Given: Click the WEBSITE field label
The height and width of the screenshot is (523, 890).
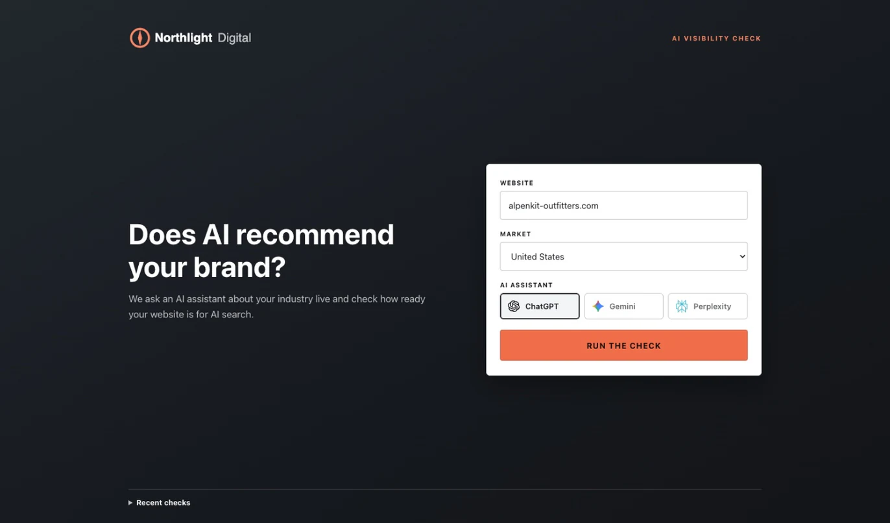Looking at the screenshot, I should point(517,183).
